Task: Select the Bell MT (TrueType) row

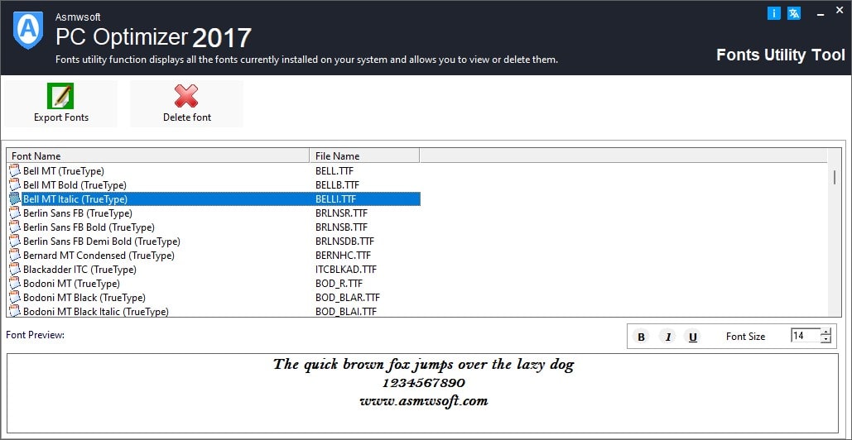Action: pyautogui.click(x=214, y=171)
